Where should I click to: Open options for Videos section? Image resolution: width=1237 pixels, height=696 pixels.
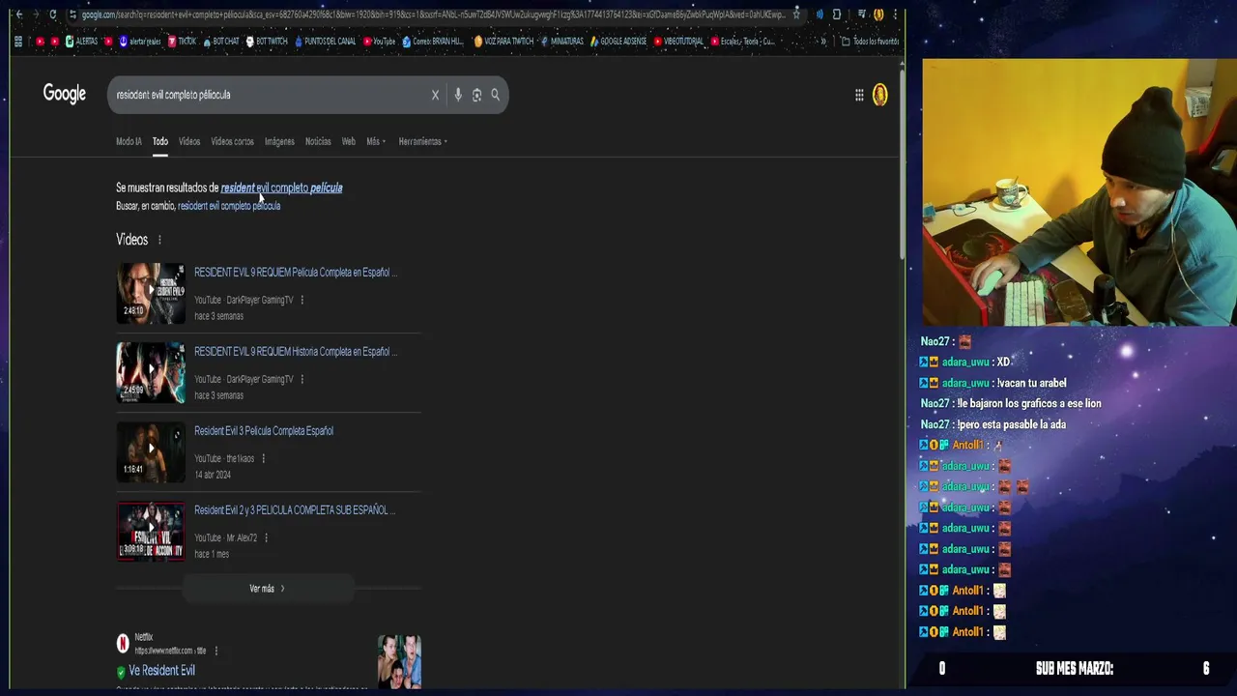(159, 240)
